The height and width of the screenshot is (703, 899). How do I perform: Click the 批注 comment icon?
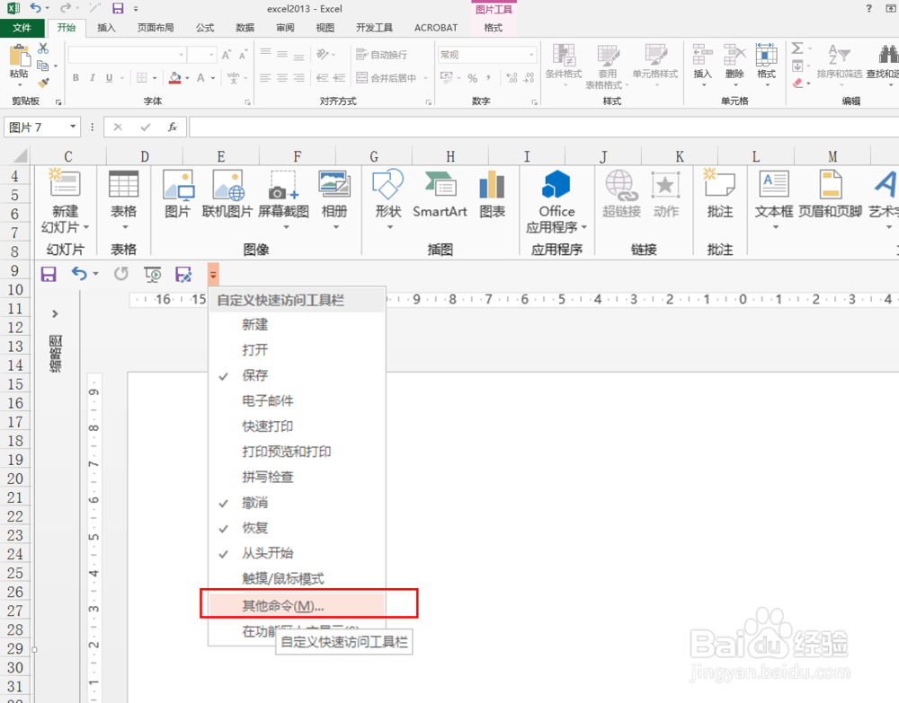(720, 183)
